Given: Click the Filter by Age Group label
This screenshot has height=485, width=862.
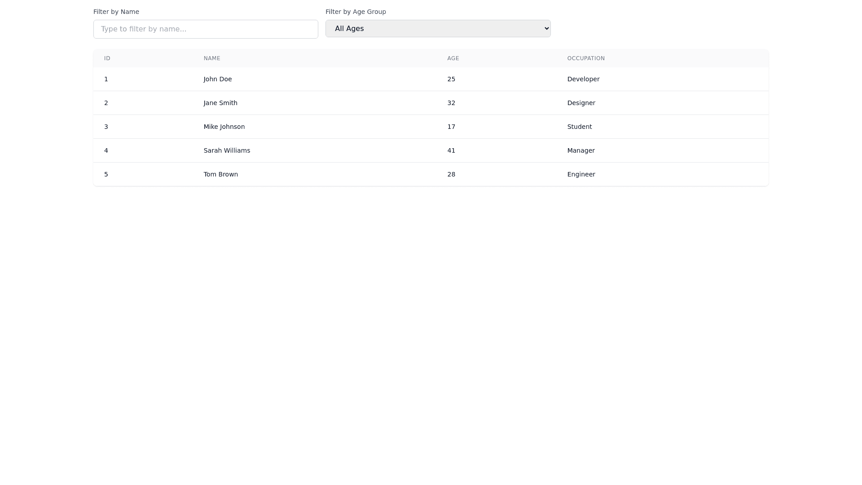Looking at the screenshot, I should 356,12.
